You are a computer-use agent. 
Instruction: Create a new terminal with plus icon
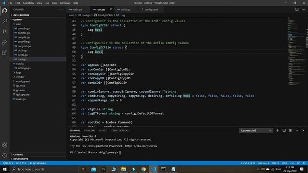[x=277, y=130]
